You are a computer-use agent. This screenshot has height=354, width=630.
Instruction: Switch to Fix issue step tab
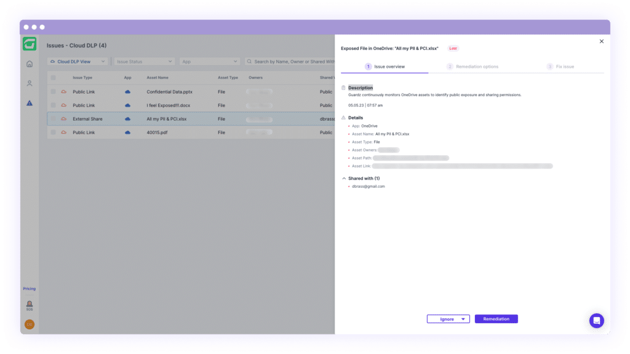pos(560,66)
